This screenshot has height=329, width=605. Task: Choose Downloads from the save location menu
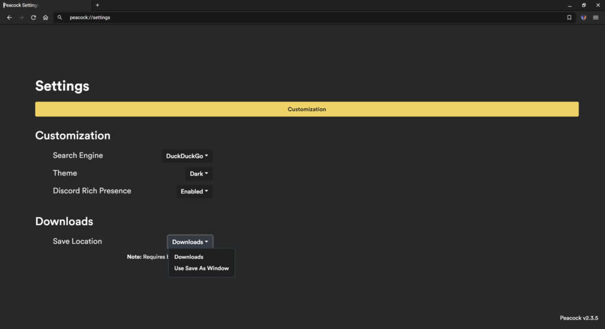pos(188,257)
